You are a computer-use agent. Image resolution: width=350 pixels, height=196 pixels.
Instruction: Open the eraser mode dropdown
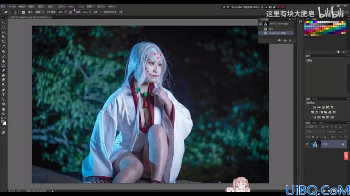point(40,12)
